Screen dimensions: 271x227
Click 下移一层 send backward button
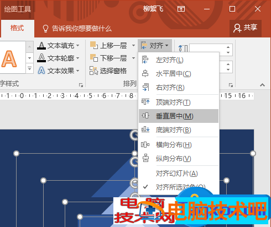[109, 58]
